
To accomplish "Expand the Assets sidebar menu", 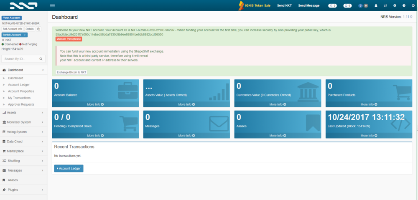I will (24, 113).
